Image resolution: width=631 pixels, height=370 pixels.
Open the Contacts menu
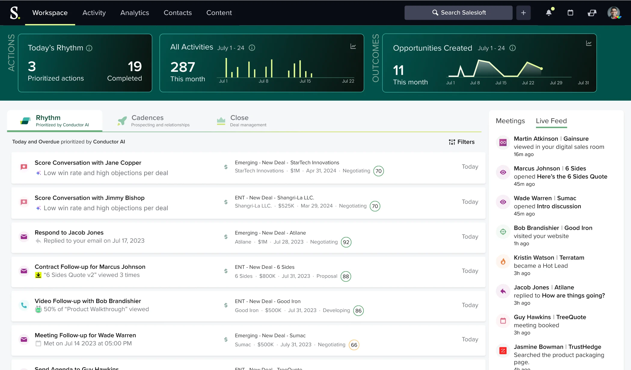(178, 13)
